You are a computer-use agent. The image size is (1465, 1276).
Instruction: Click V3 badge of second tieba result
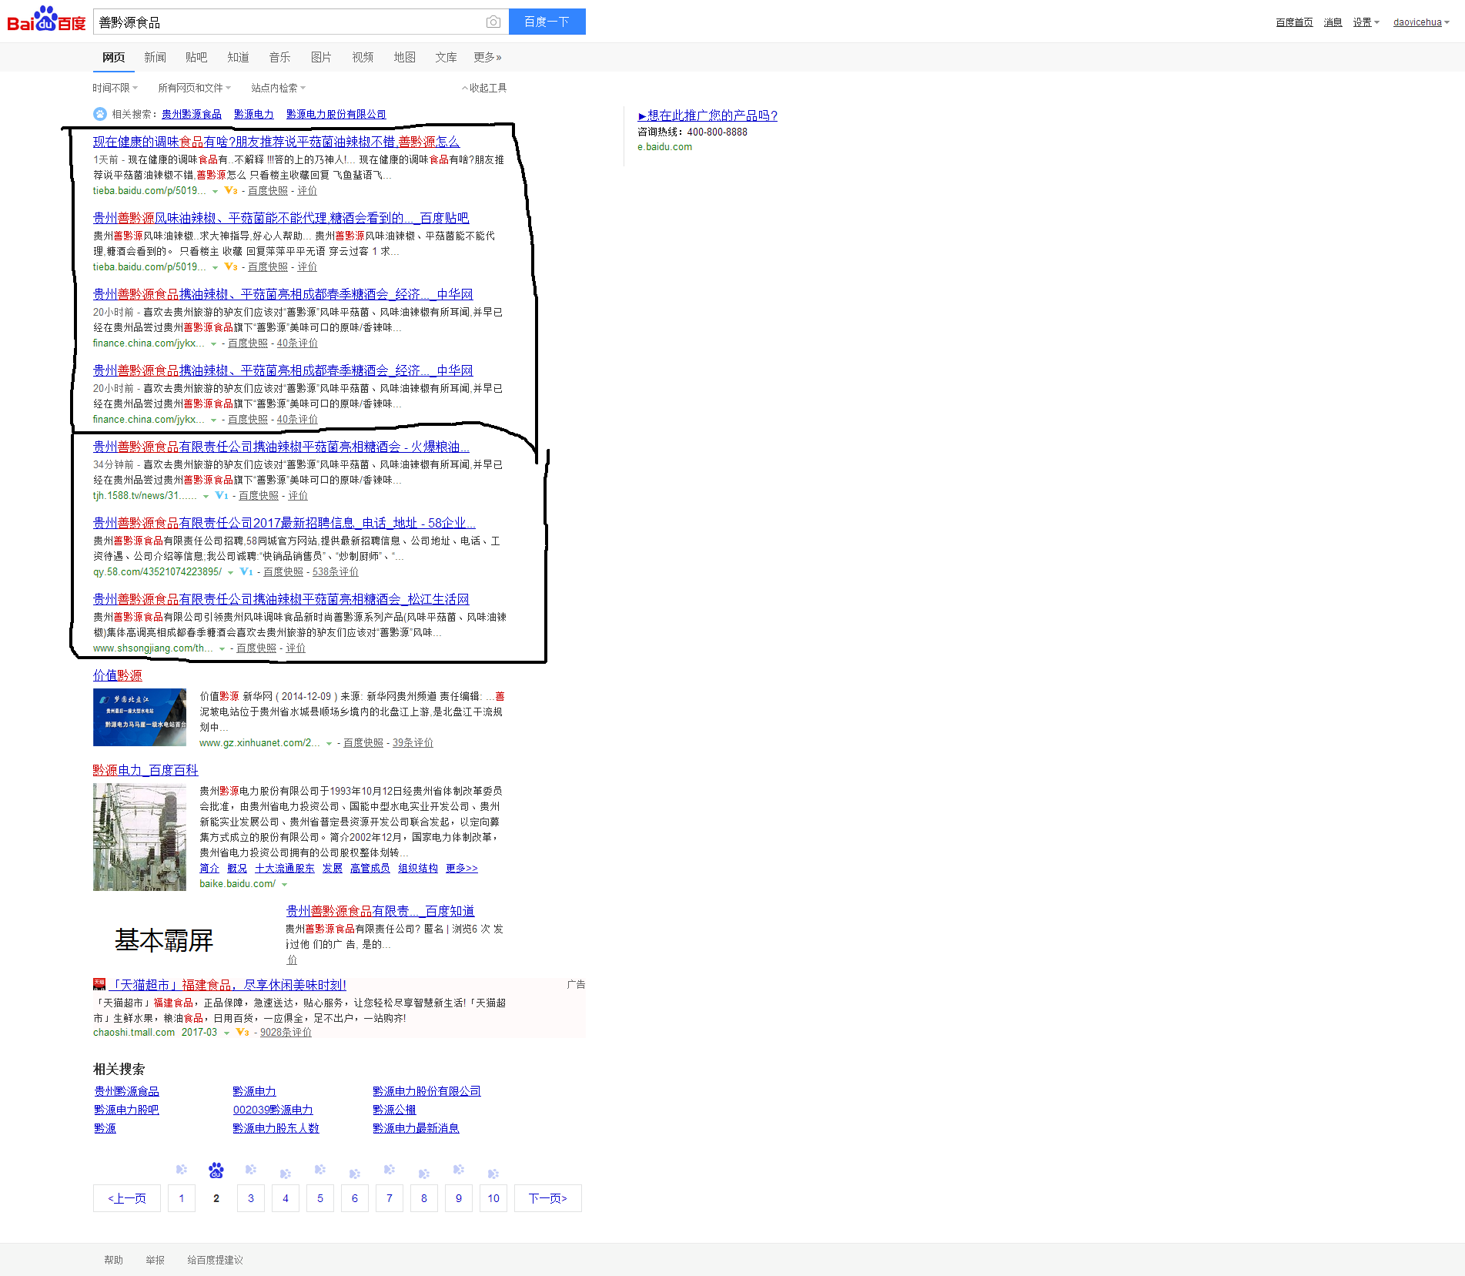pyautogui.click(x=231, y=266)
